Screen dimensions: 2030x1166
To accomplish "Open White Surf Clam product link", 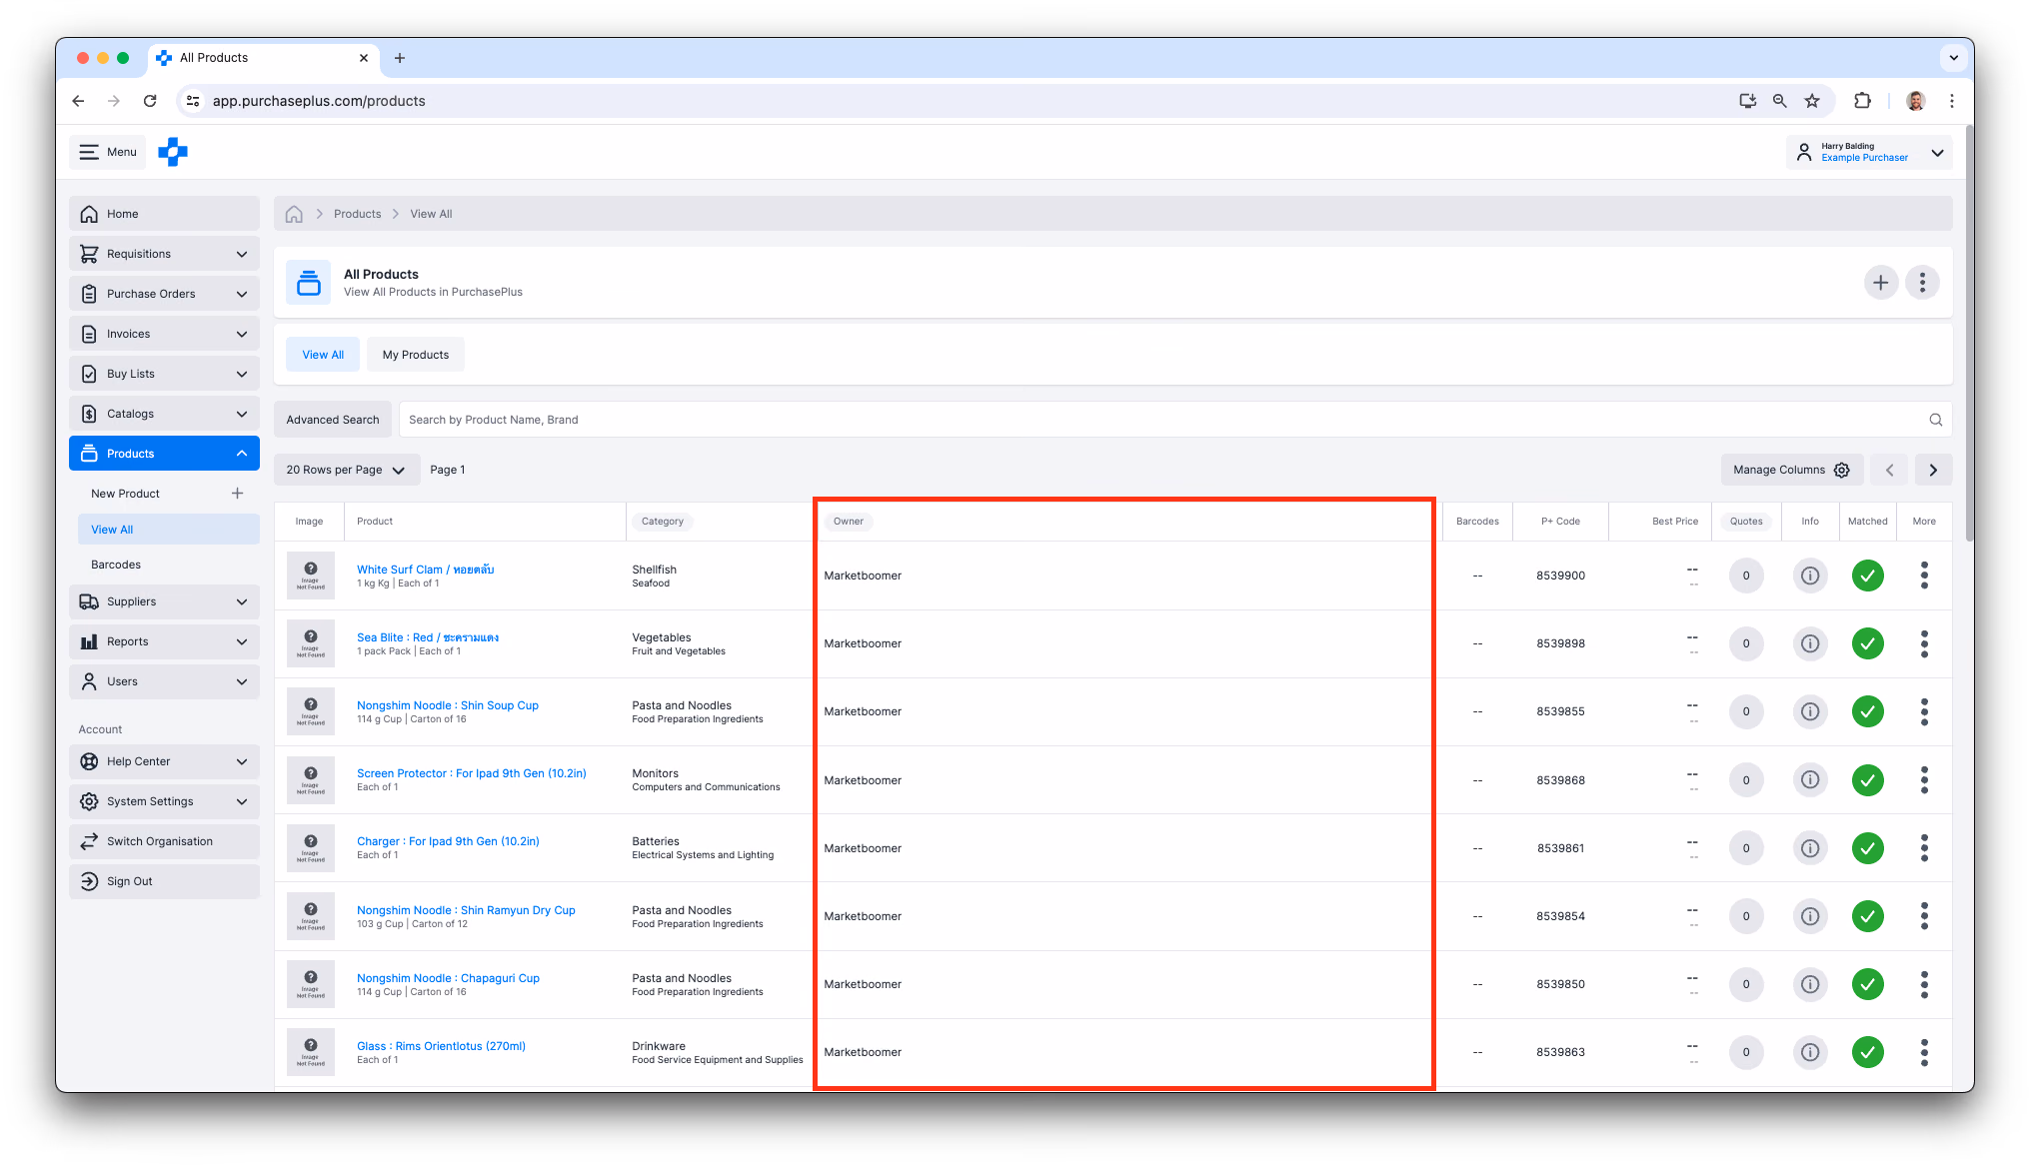I will [426, 570].
